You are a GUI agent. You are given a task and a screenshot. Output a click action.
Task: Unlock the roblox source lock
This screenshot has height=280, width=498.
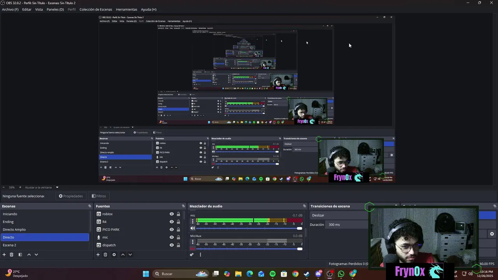tap(178, 214)
